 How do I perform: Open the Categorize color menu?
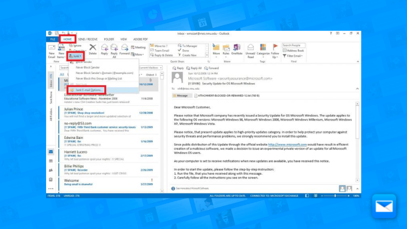(263, 51)
